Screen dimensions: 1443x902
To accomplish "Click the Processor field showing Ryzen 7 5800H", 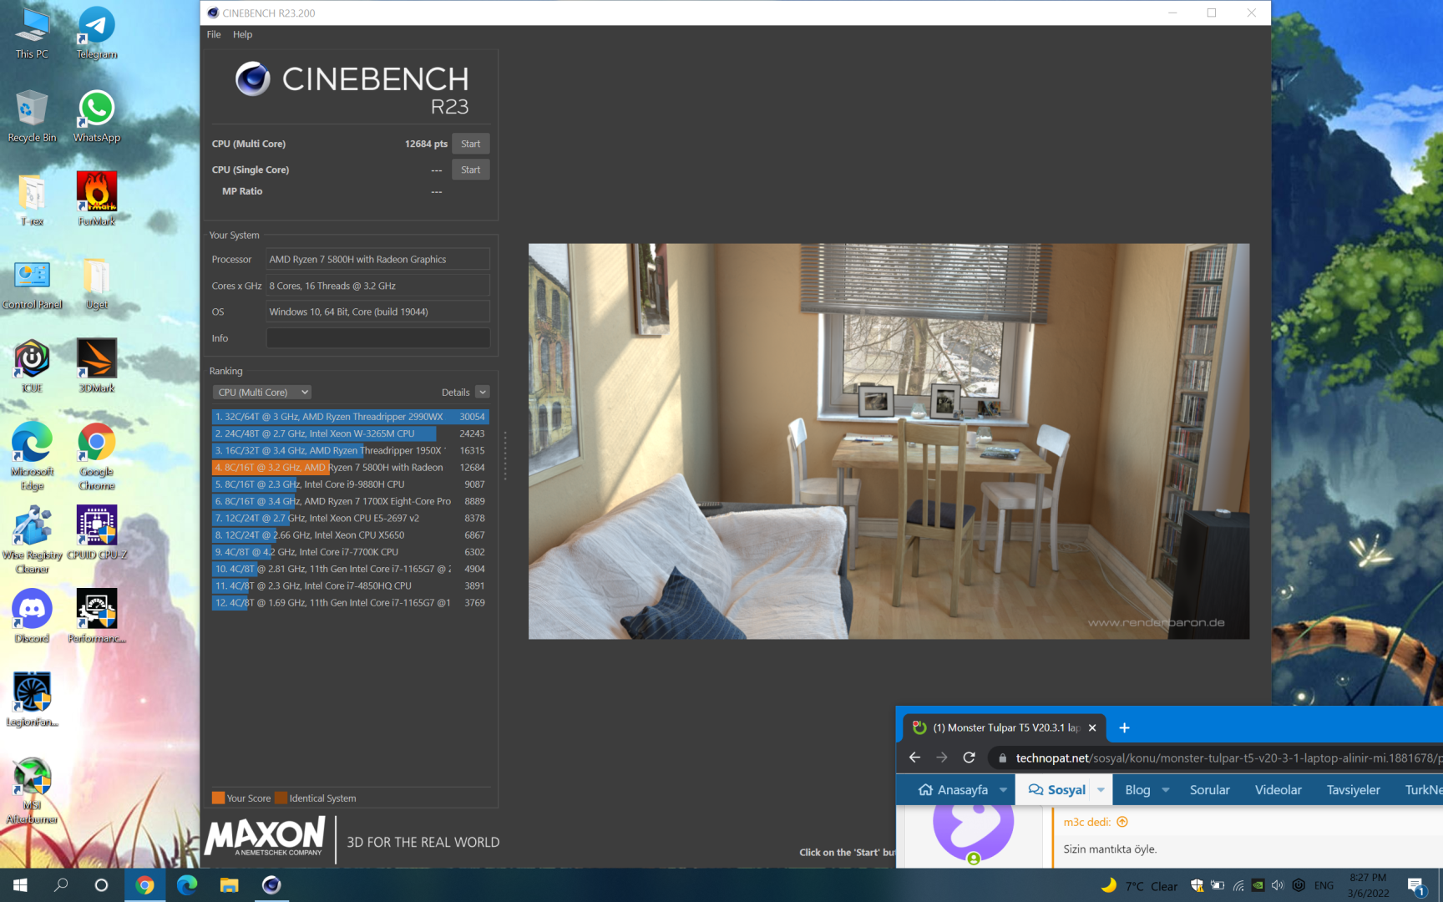I will (x=377, y=260).
